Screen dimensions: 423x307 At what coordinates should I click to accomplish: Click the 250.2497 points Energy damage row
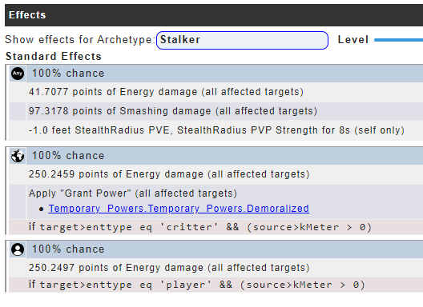[224, 268]
